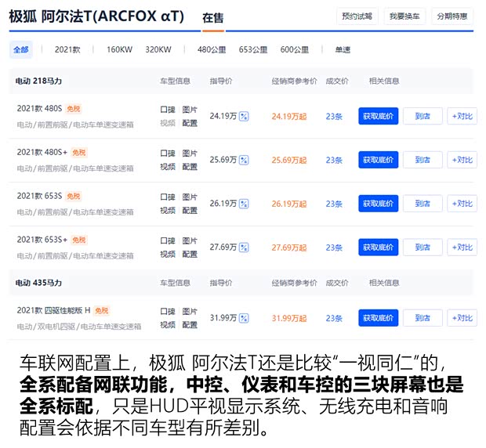This screenshot has width=486, height=448.
Task: Get lowest price for 2021款 480S+
Action: point(378,160)
